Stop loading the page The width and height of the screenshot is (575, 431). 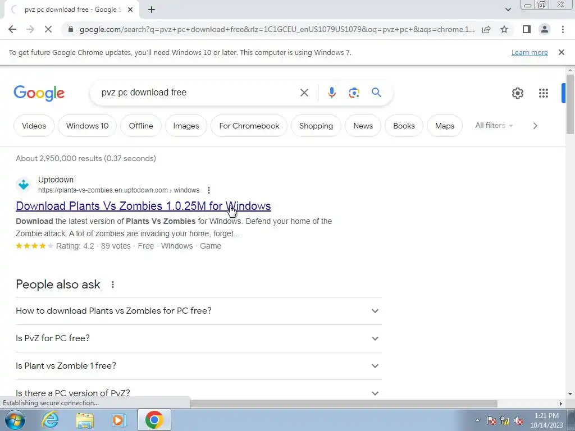[48, 29]
